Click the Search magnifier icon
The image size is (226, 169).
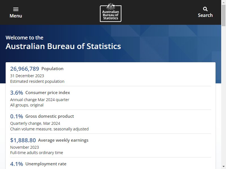coord(205,9)
